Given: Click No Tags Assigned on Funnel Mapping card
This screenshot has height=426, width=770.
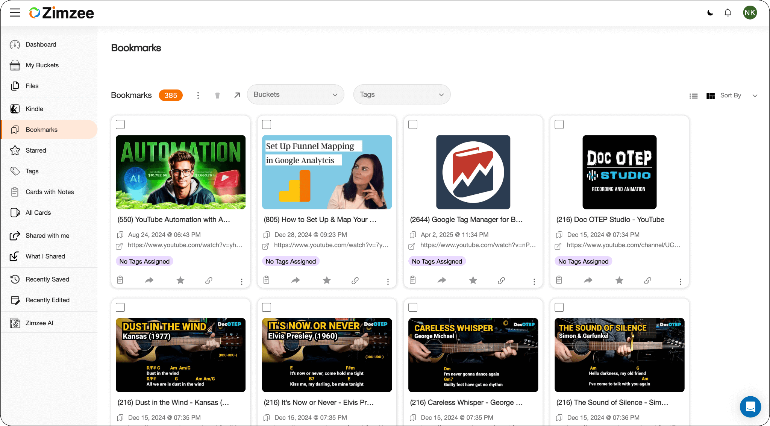Looking at the screenshot, I should [291, 261].
